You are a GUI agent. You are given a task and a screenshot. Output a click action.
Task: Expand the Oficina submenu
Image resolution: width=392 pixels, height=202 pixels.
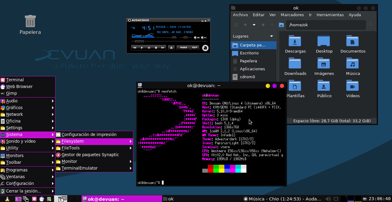point(28,121)
